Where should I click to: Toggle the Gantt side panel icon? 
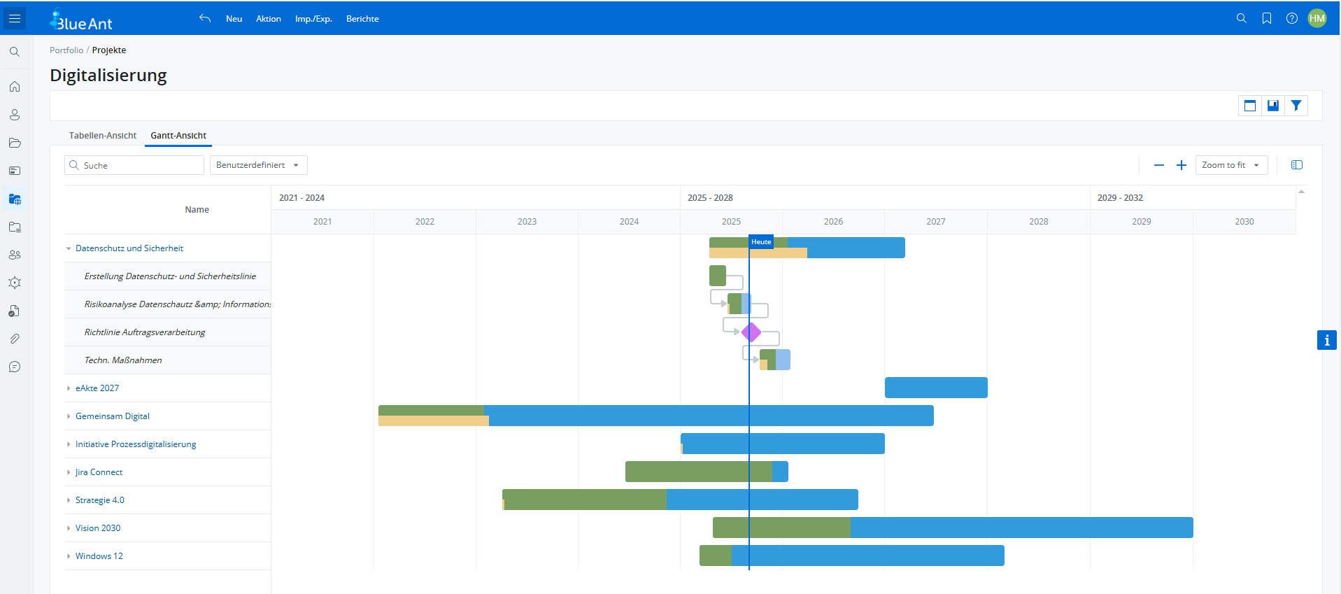1297,165
